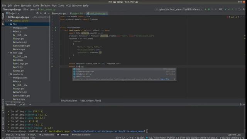Expand film's migrations folder

[11, 28]
